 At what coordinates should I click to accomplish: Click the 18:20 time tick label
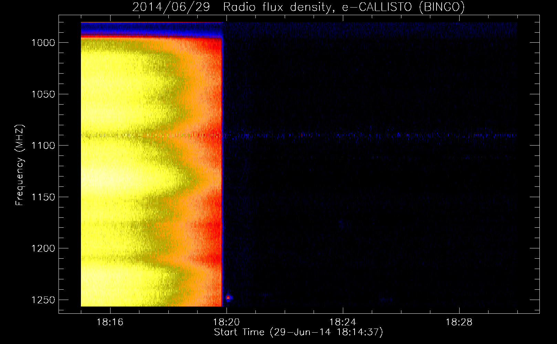227,322
